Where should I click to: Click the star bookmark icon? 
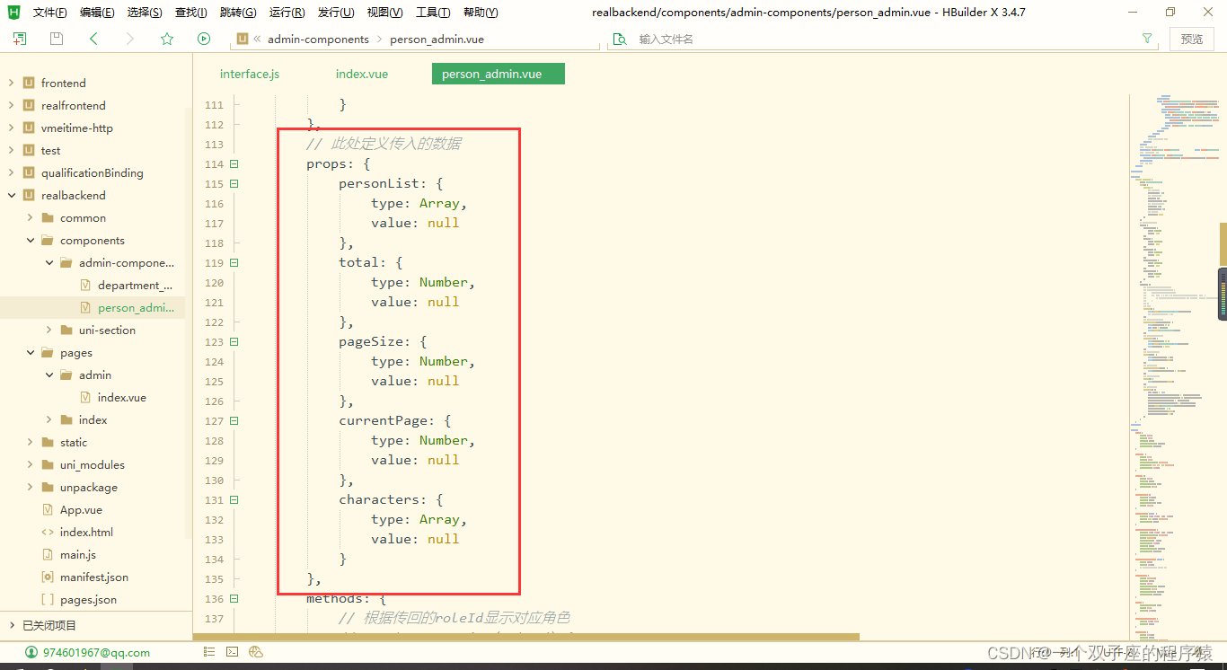pyautogui.click(x=167, y=39)
